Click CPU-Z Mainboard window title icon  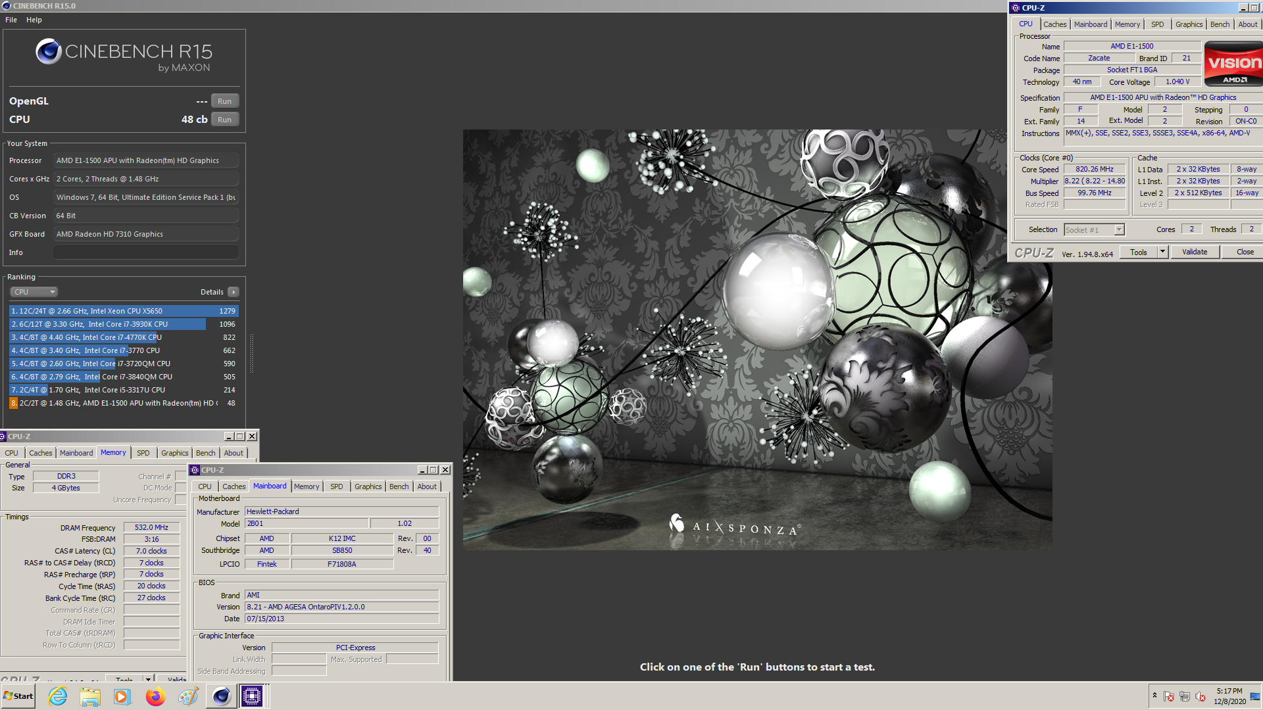coord(195,470)
